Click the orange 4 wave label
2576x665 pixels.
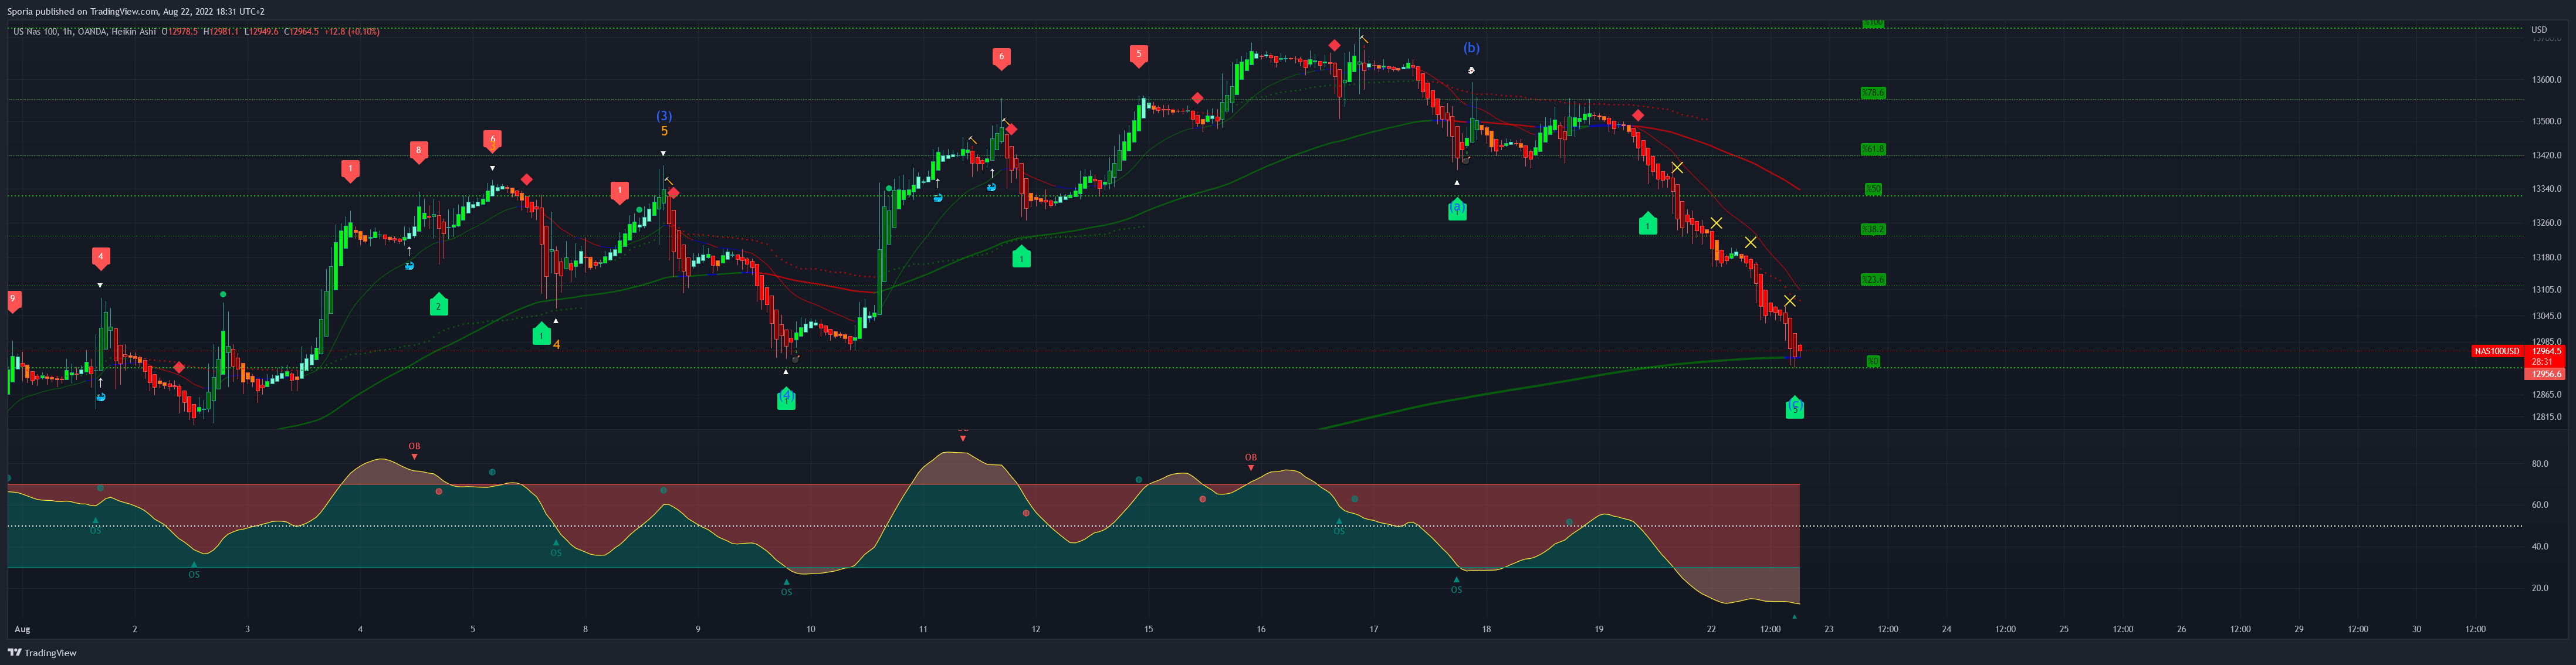(x=557, y=345)
